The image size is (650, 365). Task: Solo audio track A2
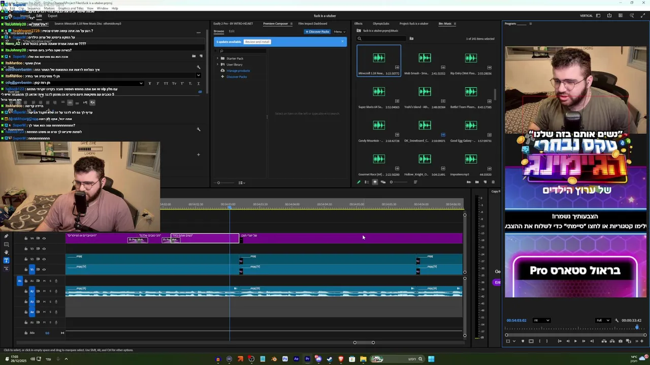coord(50,291)
